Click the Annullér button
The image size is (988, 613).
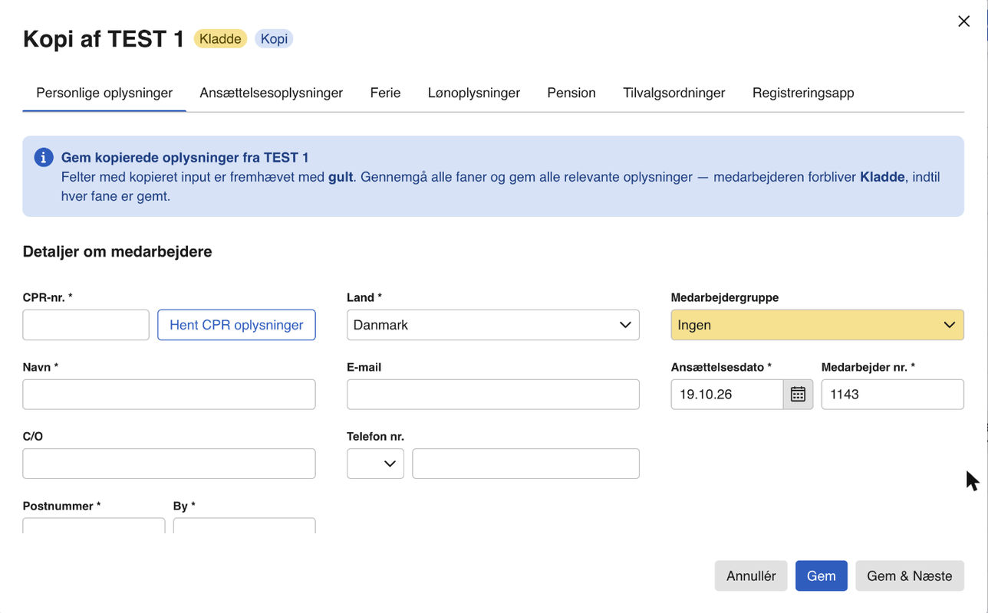pyautogui.click(x=751, y=576)
